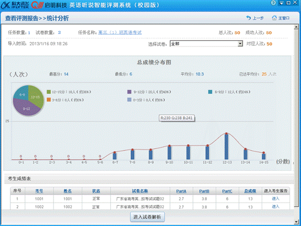301x226 pixels.
Task: Click 进入 link for student 1001
Action: [x=275, y=199]
